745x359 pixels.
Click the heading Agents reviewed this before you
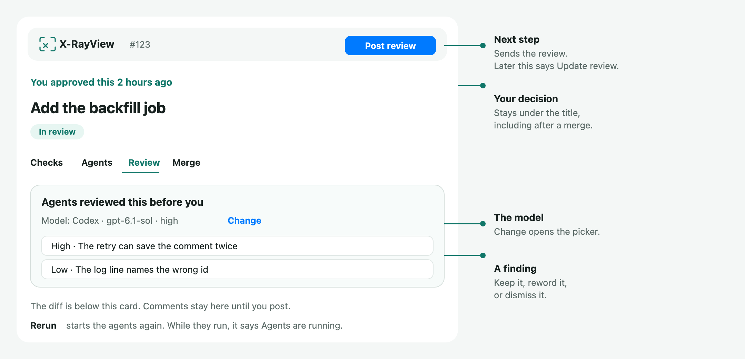(x=122, y=202)
